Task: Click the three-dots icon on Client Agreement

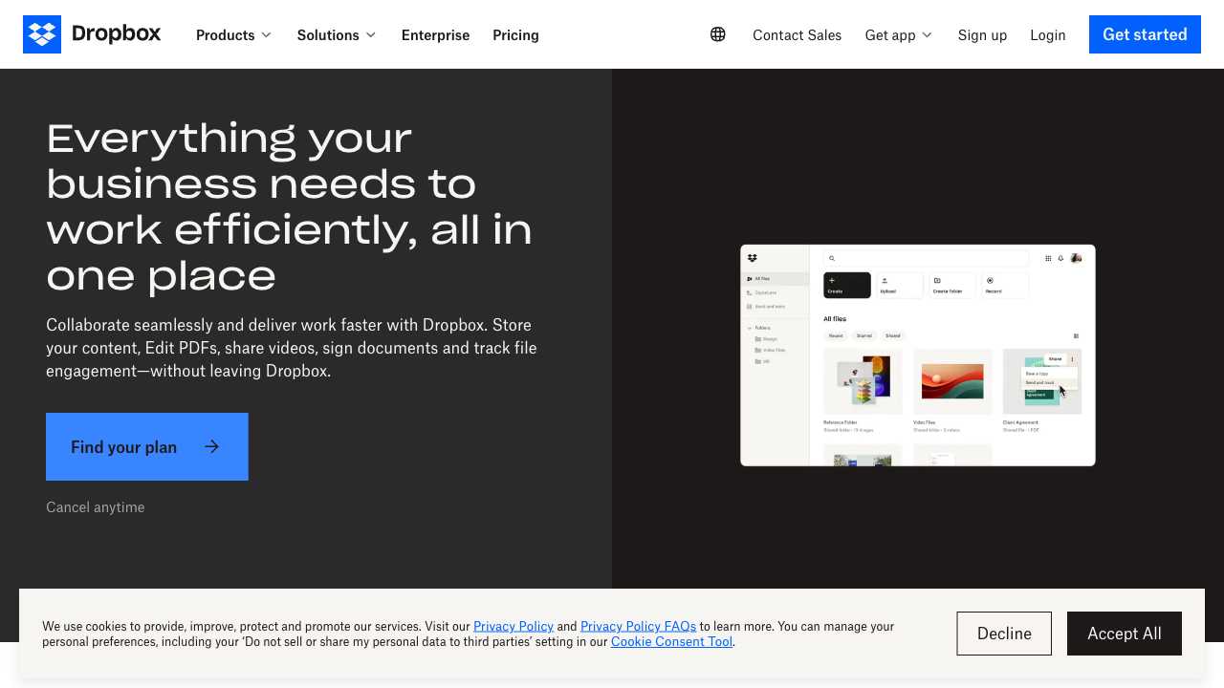Action: tap(1072, 359)
